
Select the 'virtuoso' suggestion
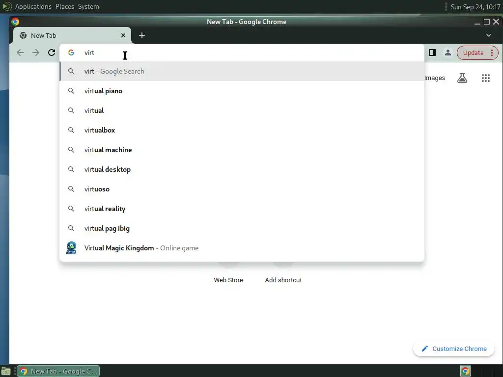click(242, 189)
